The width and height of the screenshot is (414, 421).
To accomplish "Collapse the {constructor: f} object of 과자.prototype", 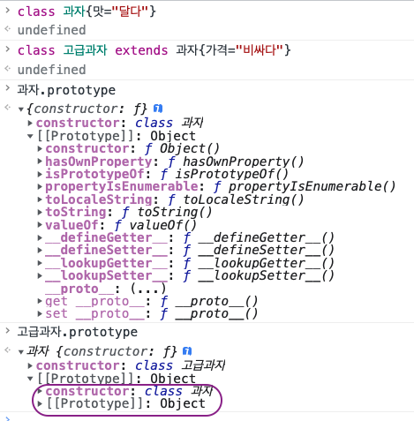I will (x=20, y=109).
